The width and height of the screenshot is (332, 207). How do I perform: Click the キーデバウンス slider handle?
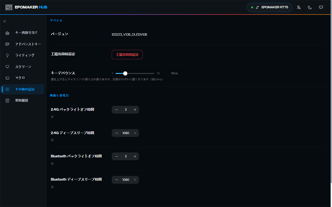(x=125, y=73)
